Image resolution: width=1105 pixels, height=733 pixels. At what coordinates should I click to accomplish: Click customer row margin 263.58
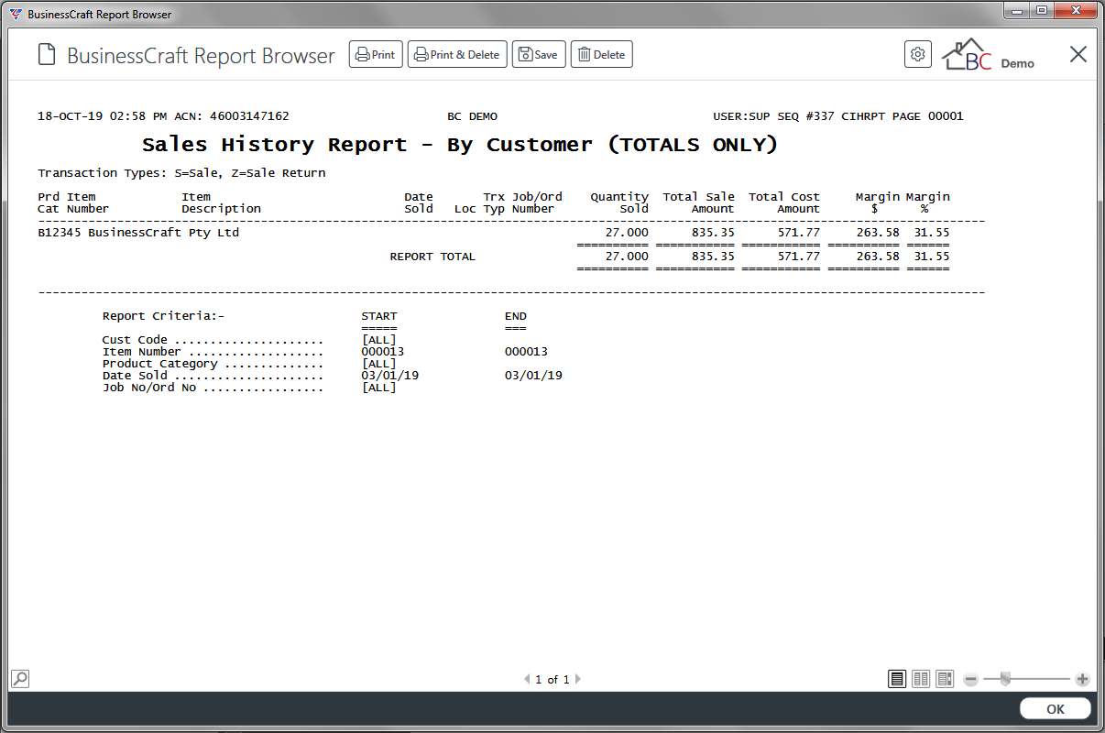point(878,233)
